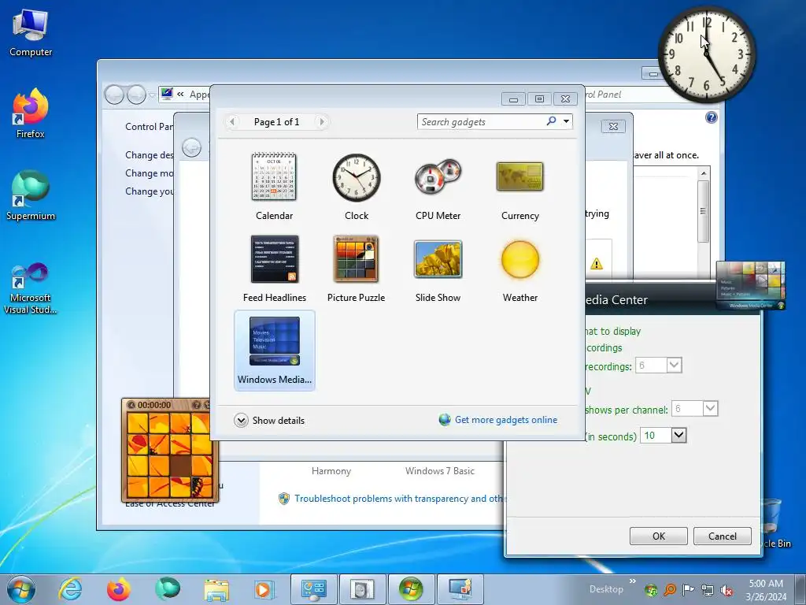
Task: Open Windows Explorer from the taskbar
Action: coord(216,589)
